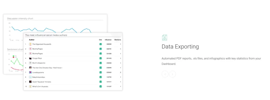Click influence value 131347
This screenshot has height=100, width=270.
(109, 86)
